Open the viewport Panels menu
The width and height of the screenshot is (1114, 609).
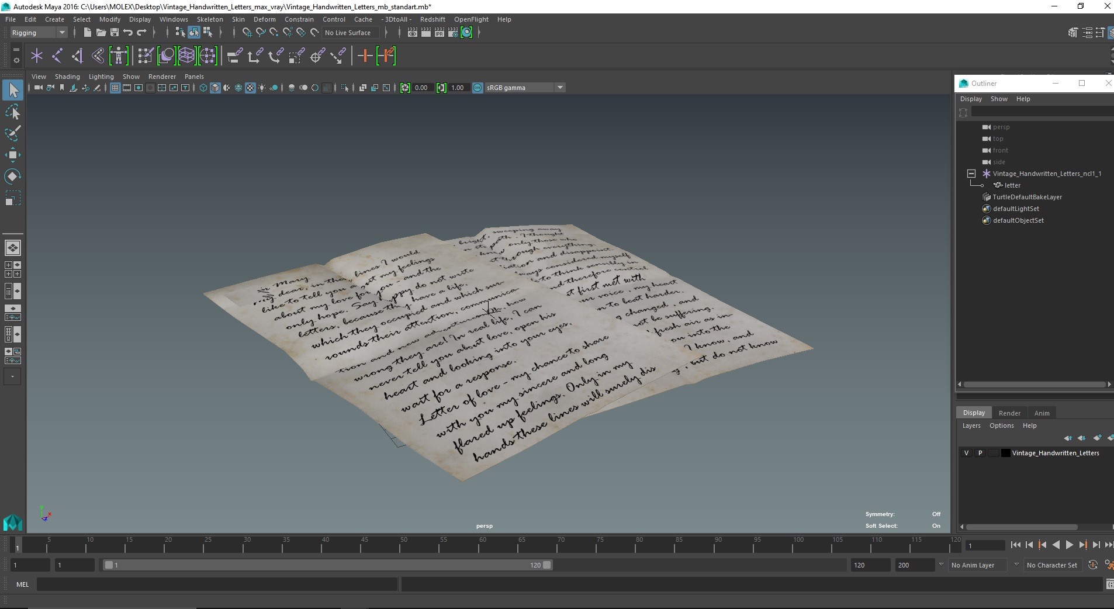click(x=194, y=77)
